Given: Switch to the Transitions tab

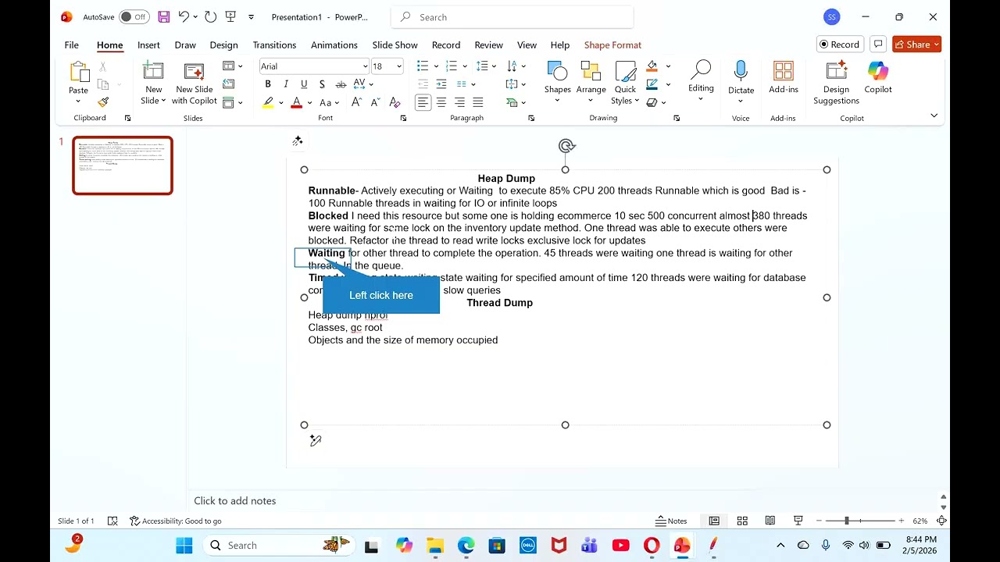Looking at the screenshot, I should pos(274,44).
